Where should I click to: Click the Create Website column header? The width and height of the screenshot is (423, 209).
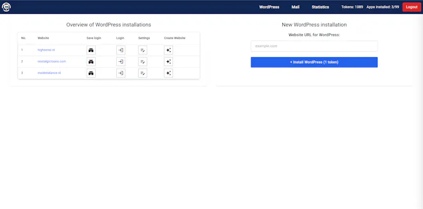pos(174,38)
